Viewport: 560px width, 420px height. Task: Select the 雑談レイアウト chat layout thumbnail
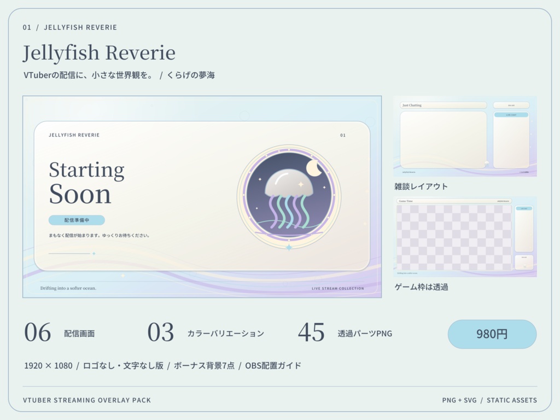pos(465,136)
